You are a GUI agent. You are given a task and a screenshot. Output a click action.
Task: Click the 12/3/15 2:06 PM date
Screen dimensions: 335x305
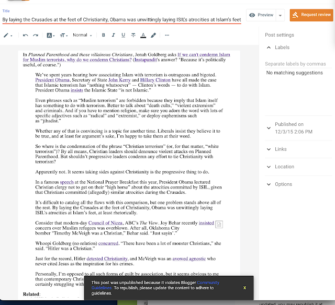294,132
